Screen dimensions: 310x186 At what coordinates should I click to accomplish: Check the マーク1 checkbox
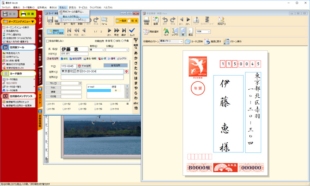click(48, 104)
